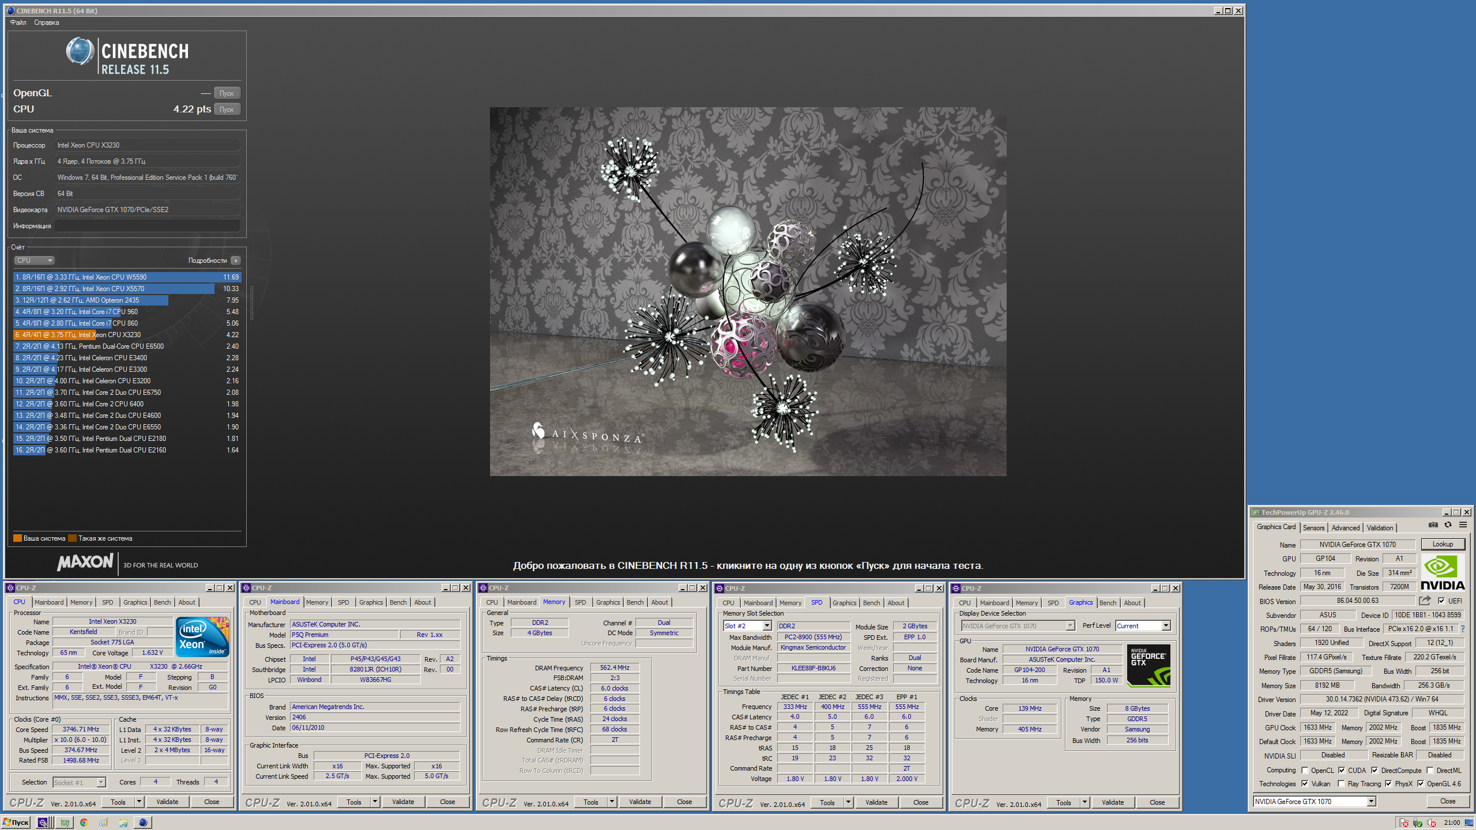Start the OpenGL test with Пуск
The image size is (1476, 830).
tap(227, 93)
